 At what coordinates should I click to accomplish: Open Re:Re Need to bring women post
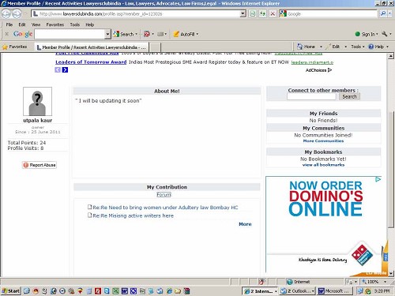pos(165,208)
